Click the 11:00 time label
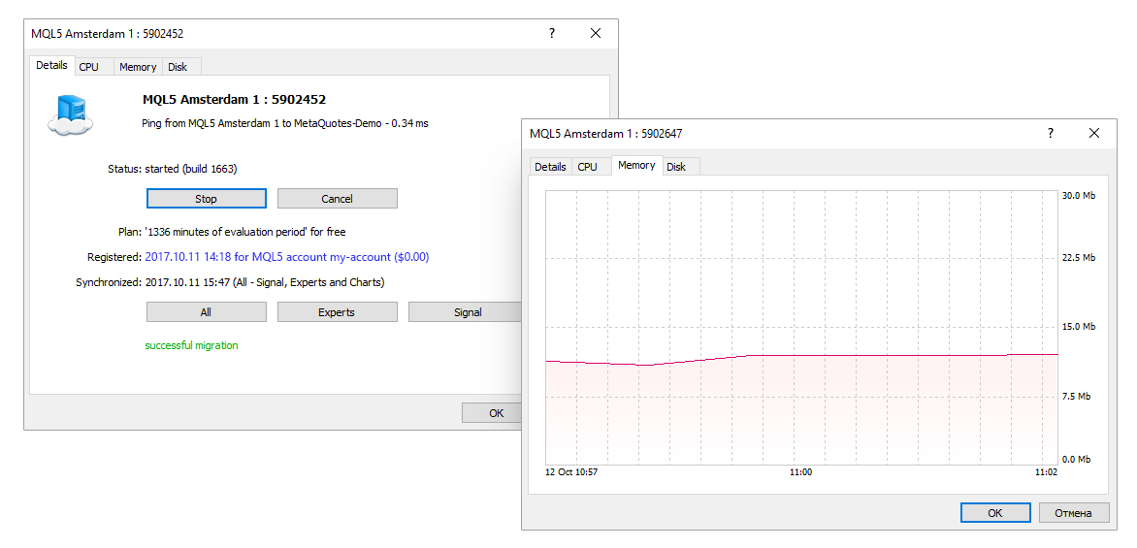1137x548 pixels. 800,472
